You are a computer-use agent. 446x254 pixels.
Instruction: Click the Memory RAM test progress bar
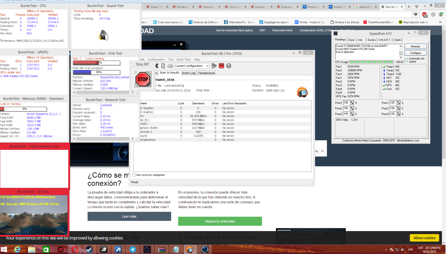point(24,109)
